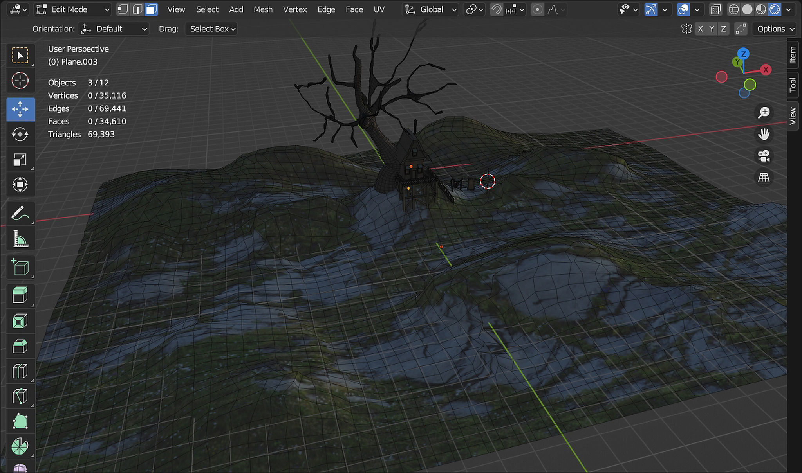Open the Add menu
The image size is (802, 473).
(x=236, y=9)
